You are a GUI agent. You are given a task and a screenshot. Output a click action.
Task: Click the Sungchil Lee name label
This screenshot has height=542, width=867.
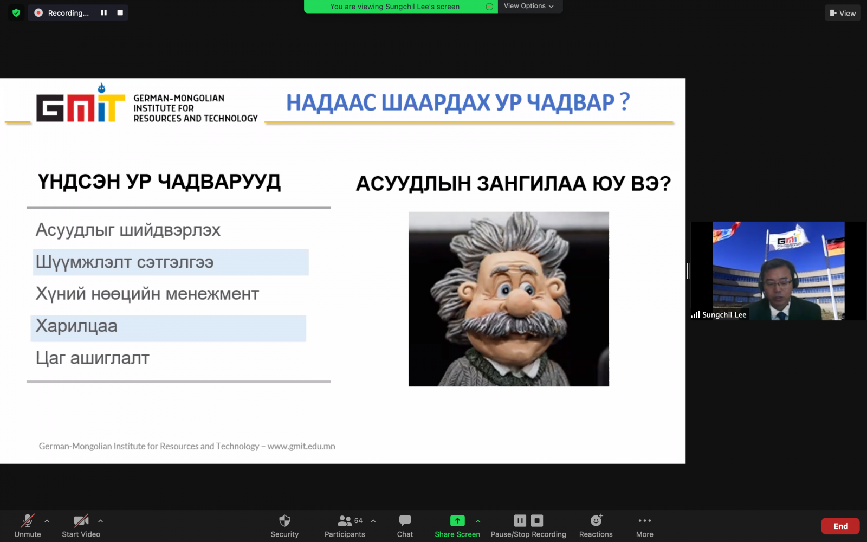click(x=724, y=315)
